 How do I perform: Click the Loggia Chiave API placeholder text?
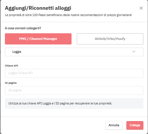[x=20, y=73]
